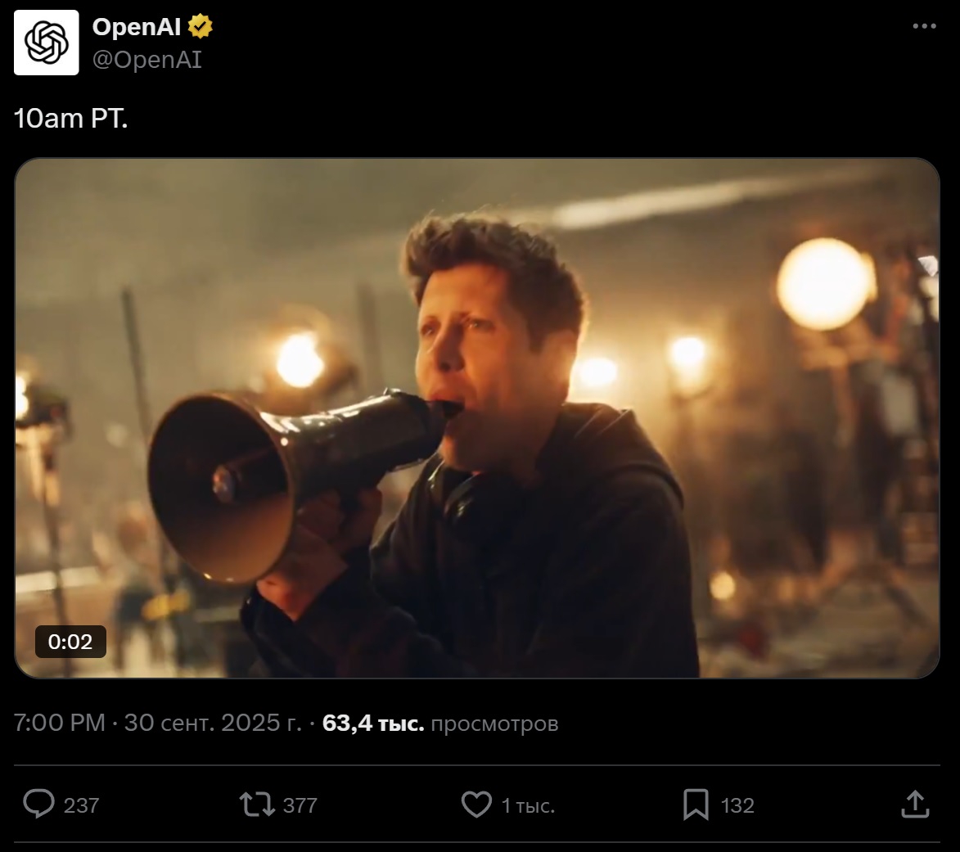Image resolution: width=960 pixels, height=852 pixels.
Task: Open the OpenAI profile avatar logo
Action: [x=47, y=43]
